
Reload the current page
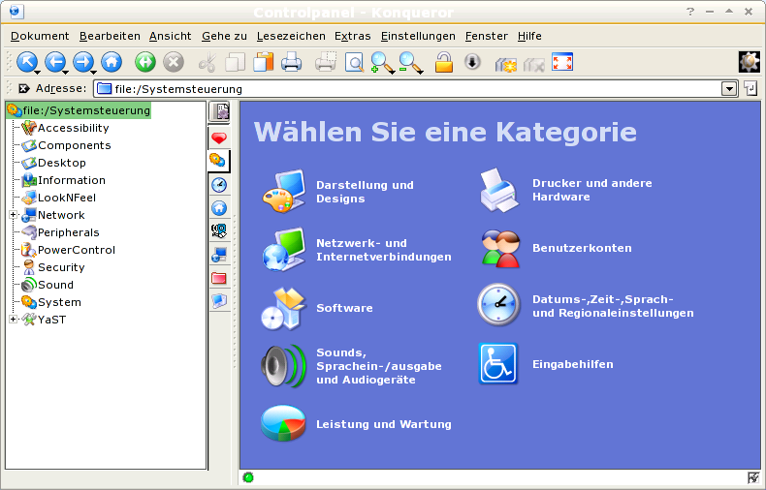click(x=145, y=62)
